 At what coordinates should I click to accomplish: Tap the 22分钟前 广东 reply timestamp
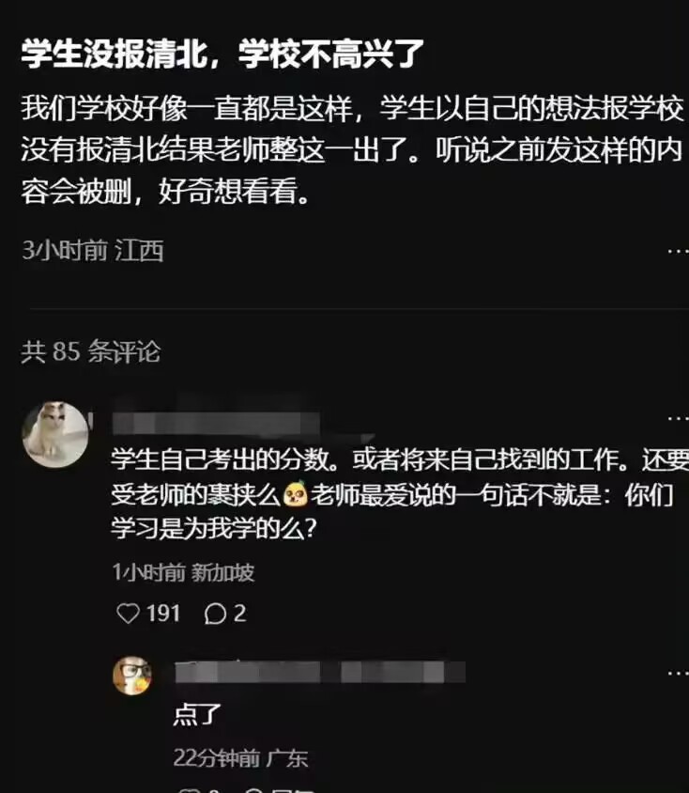(x=240, y=758)
